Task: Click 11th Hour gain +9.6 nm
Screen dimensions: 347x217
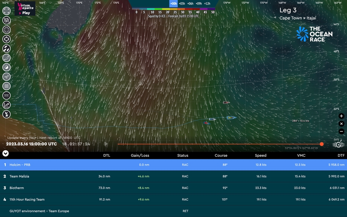Action: (143, 199)
